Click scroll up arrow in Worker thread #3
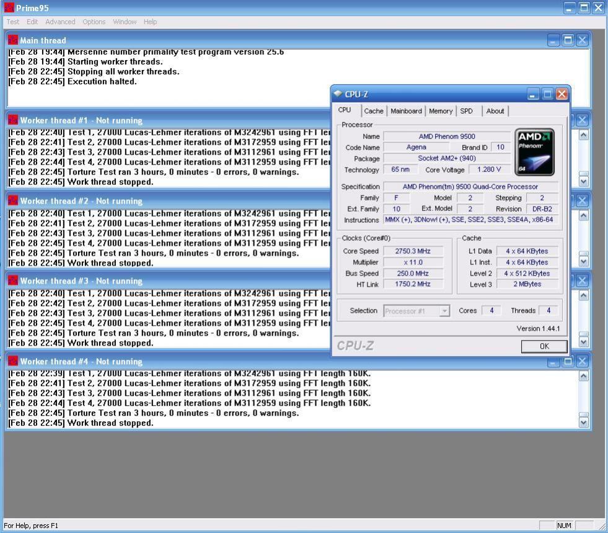 (584, 295)
